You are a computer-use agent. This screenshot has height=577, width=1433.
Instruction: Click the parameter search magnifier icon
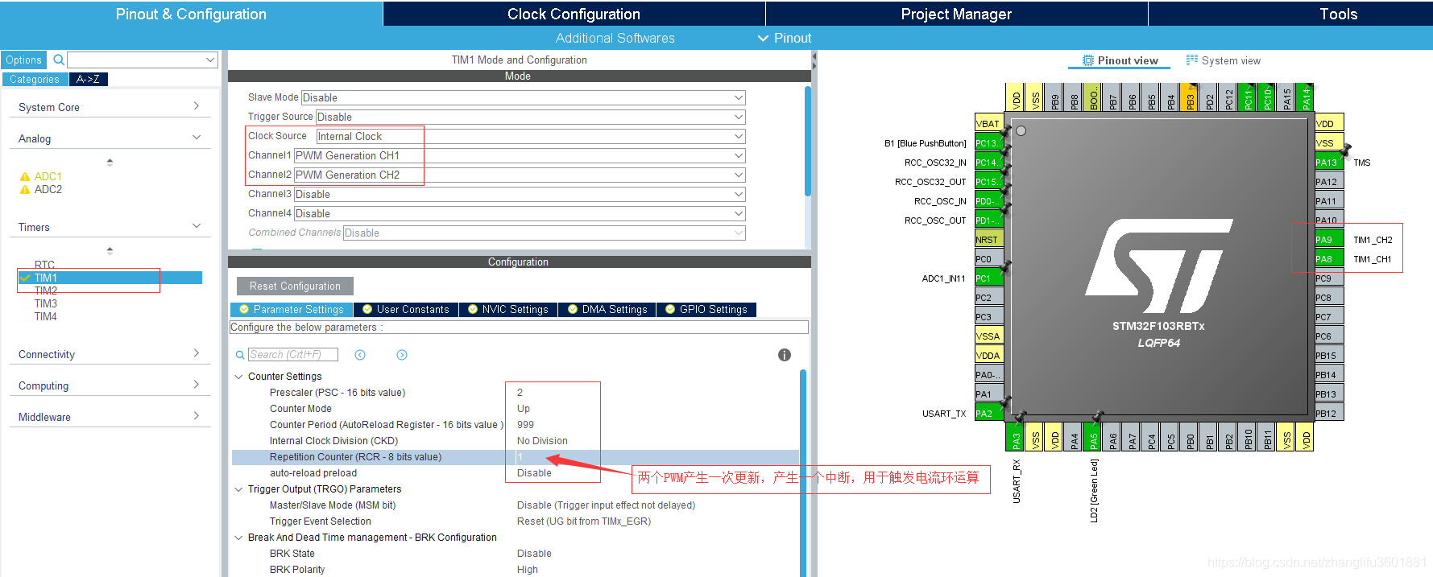(x=240, y=355)
